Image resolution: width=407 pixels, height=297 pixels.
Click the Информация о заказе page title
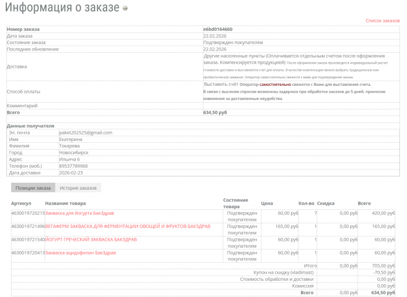pos(62,8)
